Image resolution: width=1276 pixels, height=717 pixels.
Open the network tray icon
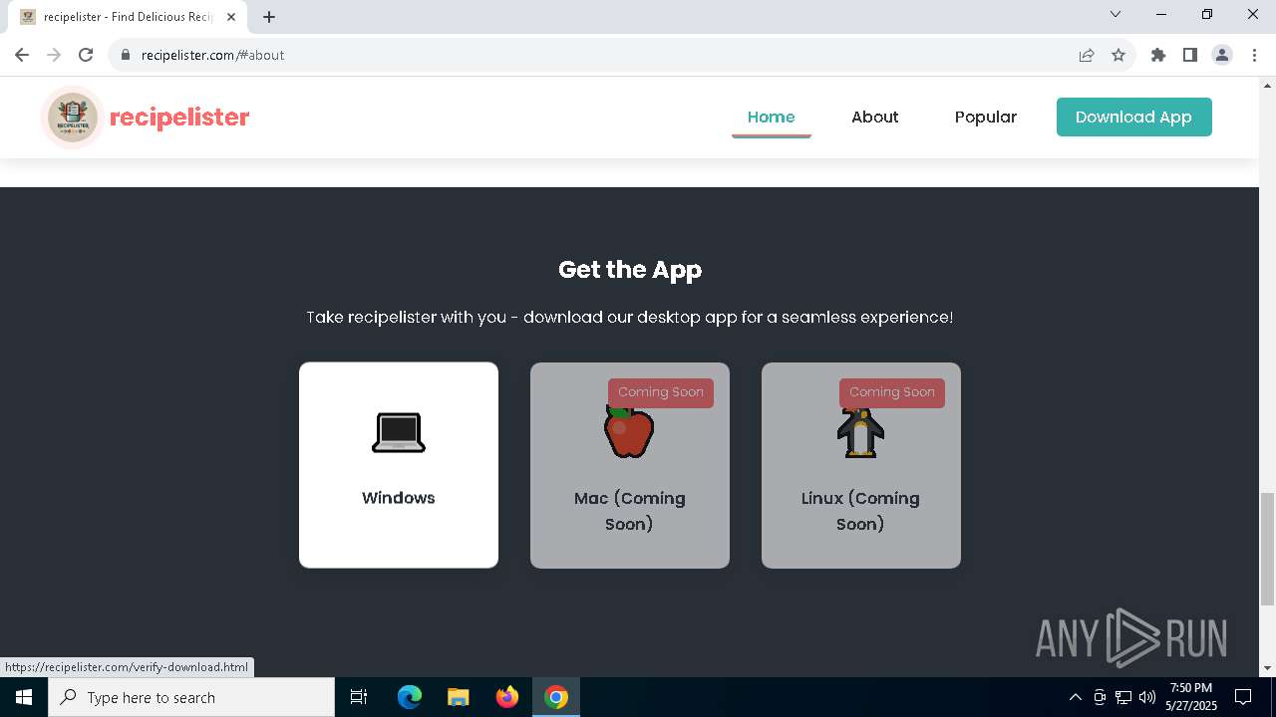1123,697
